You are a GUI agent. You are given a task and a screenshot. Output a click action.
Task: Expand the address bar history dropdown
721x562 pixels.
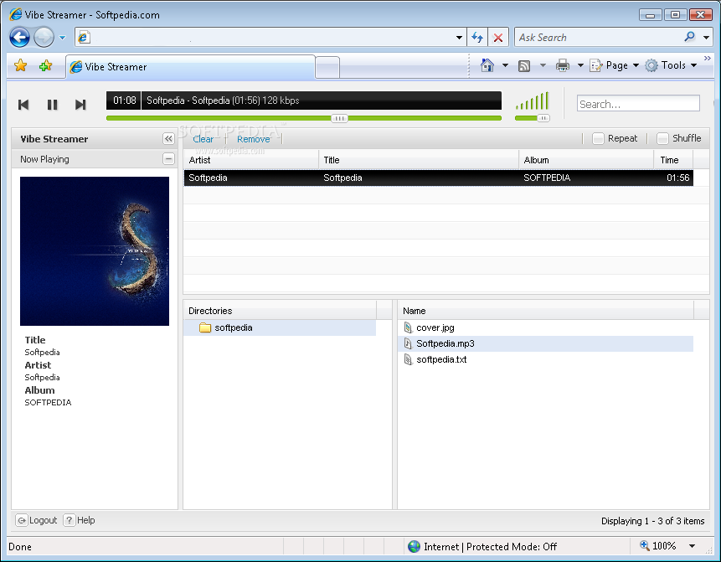[459, 38]
